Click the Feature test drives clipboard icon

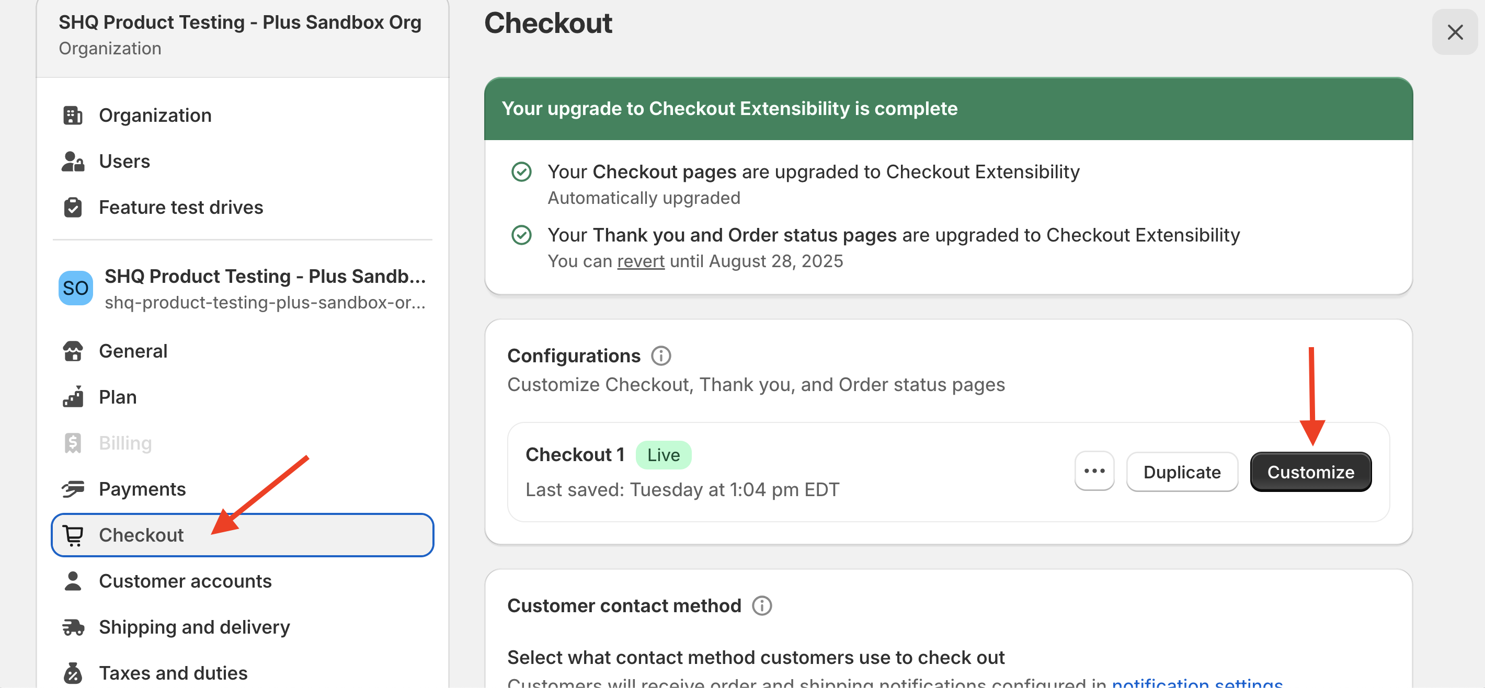click(73, 208)
